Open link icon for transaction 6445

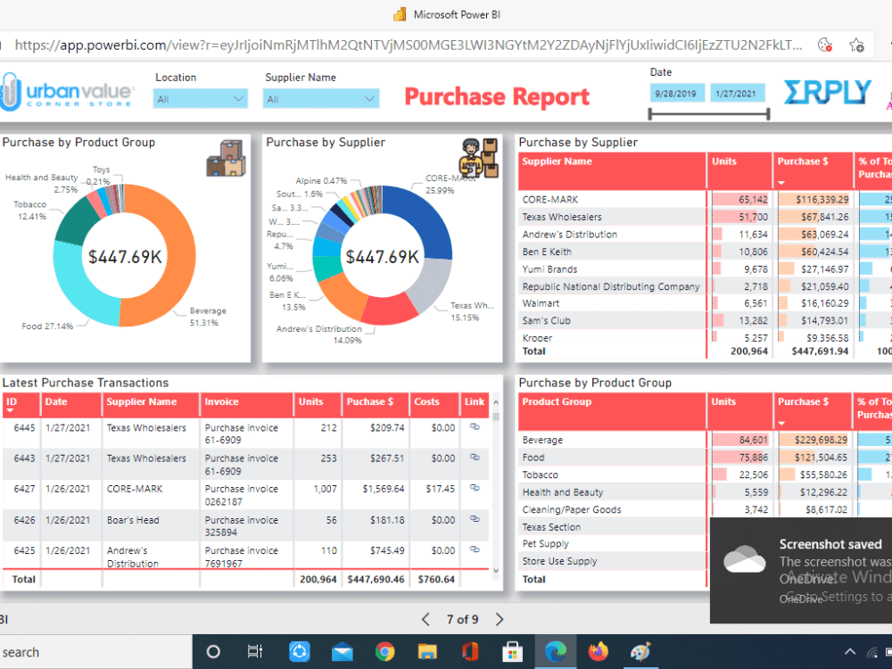475,426
